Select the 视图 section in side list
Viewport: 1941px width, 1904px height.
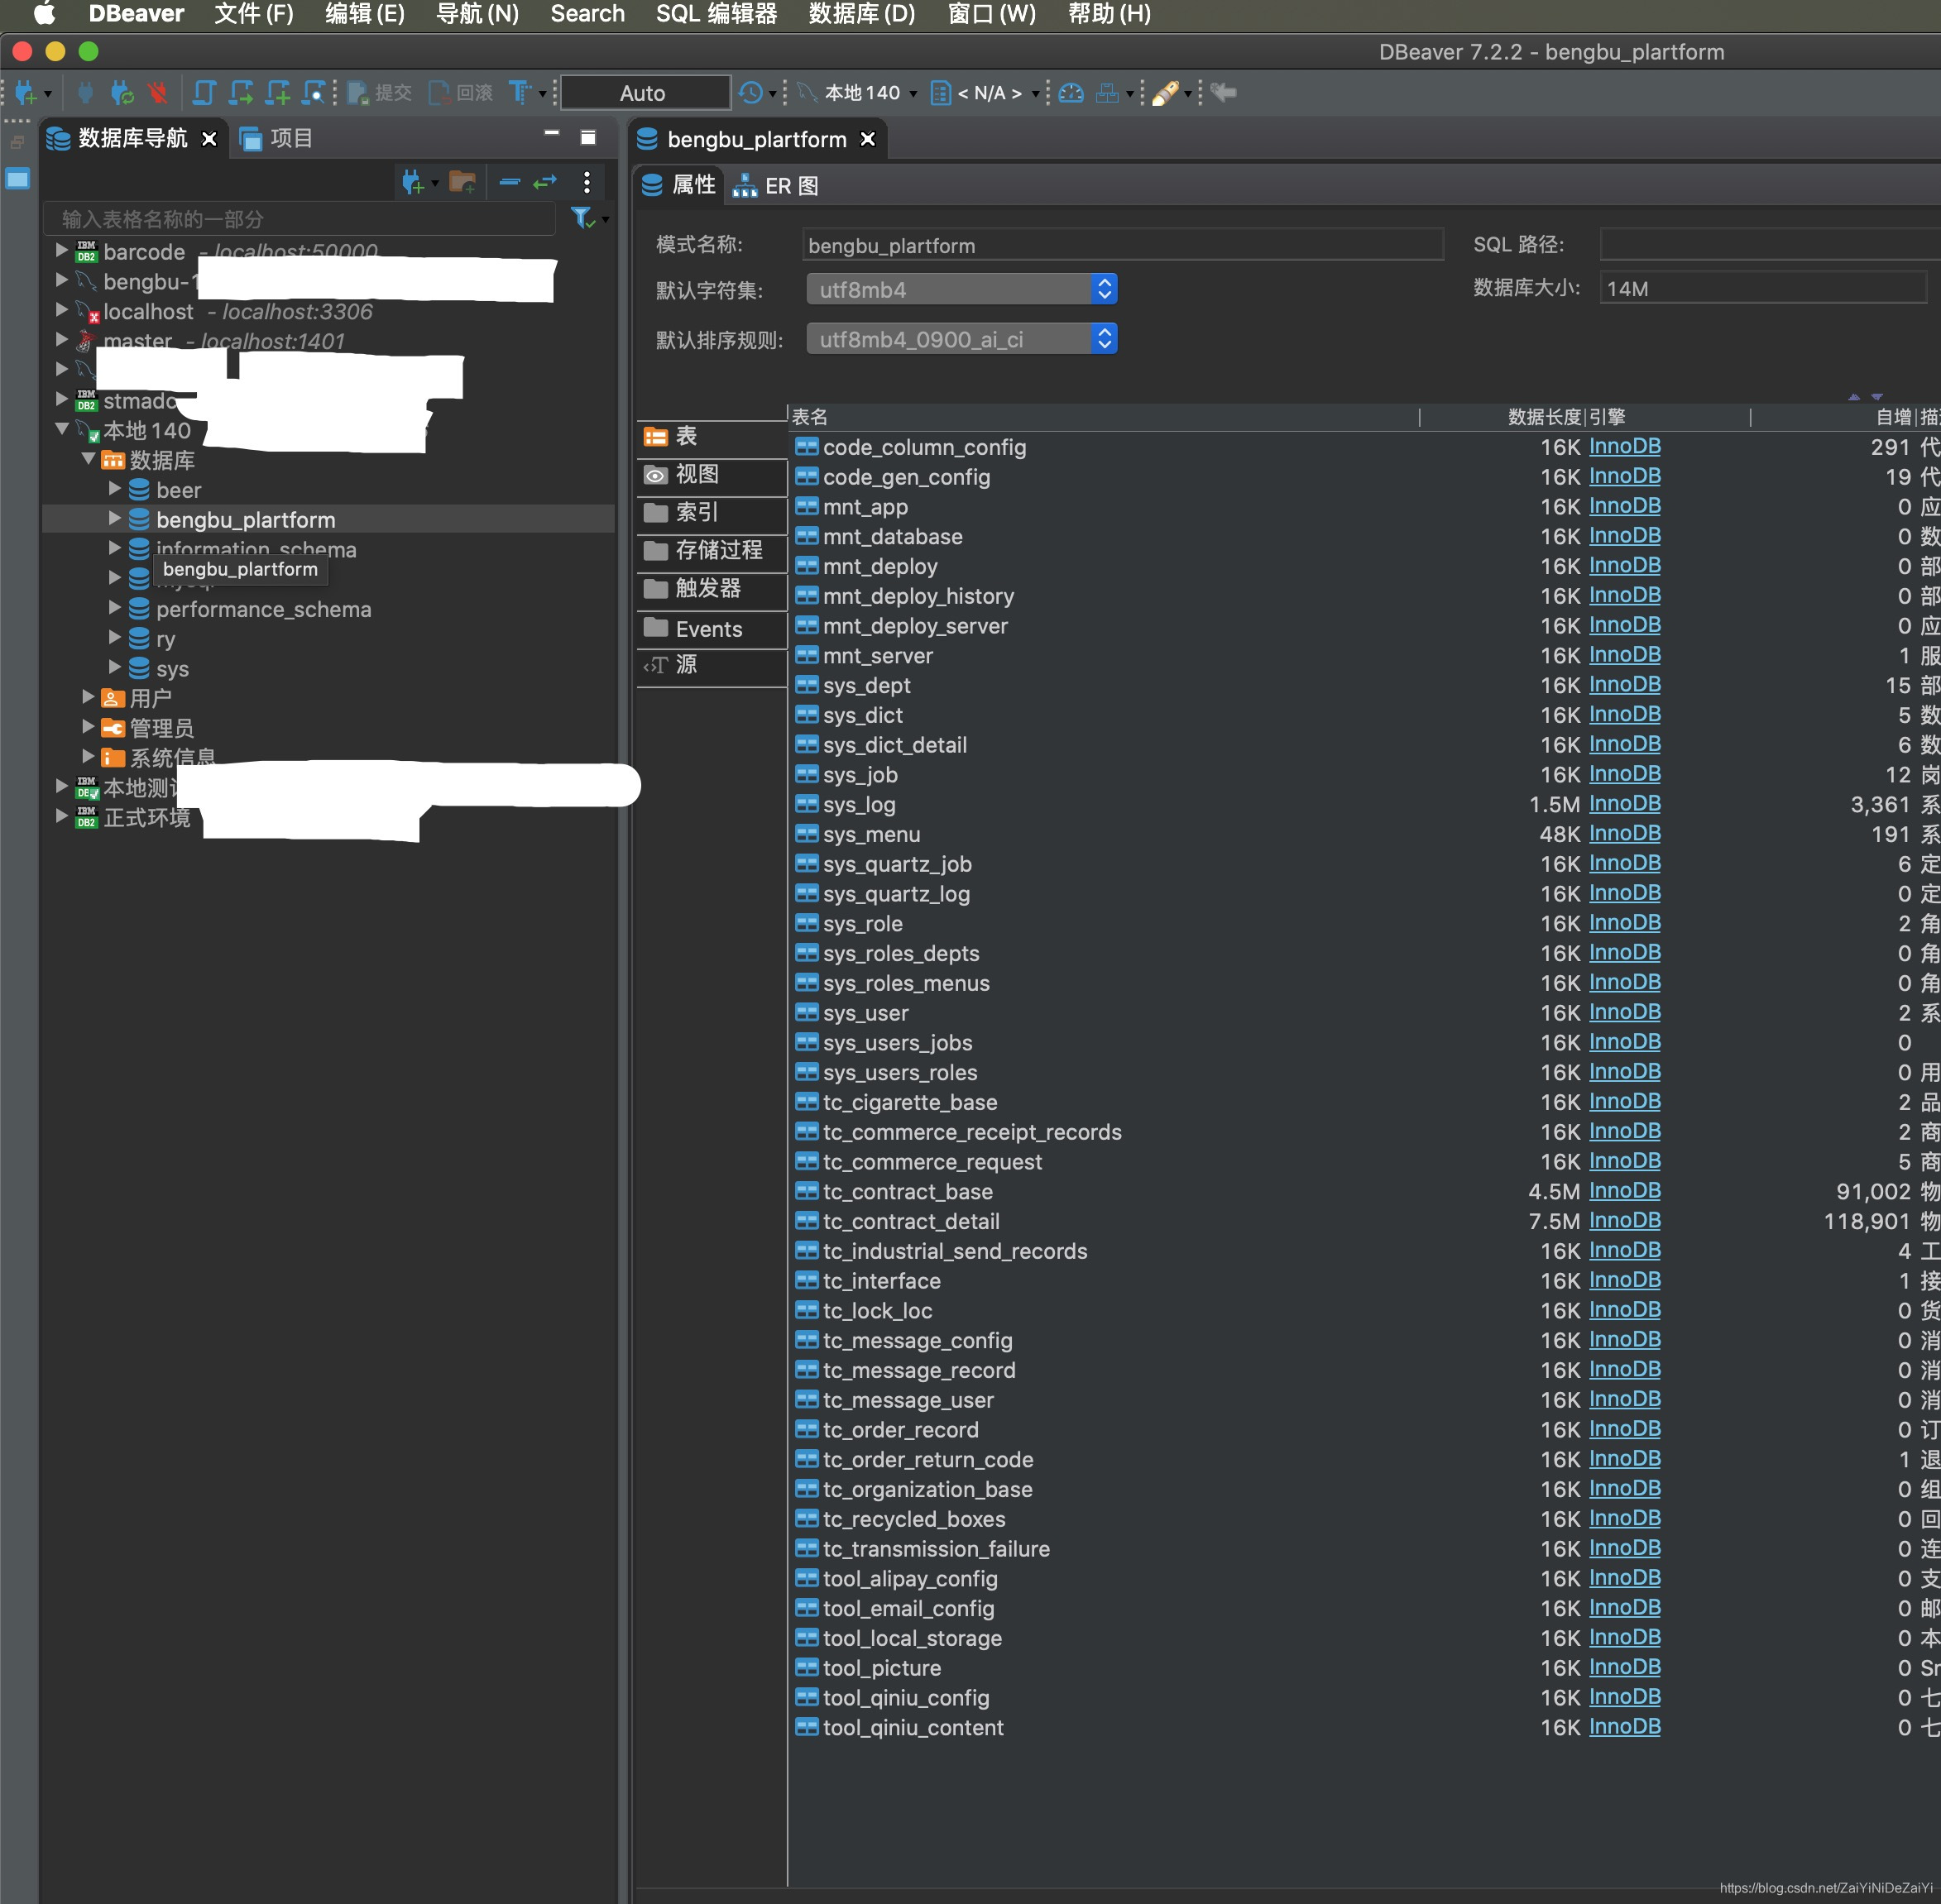(697, 474)
